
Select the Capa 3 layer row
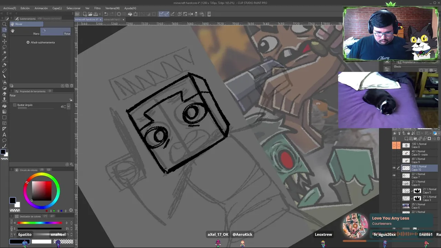coord(419,198)
